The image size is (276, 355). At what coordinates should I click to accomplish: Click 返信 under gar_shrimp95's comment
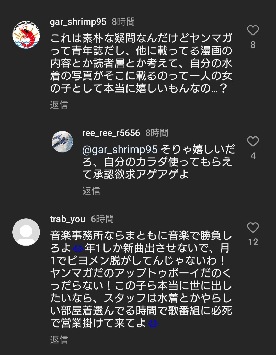pos(59,105)
